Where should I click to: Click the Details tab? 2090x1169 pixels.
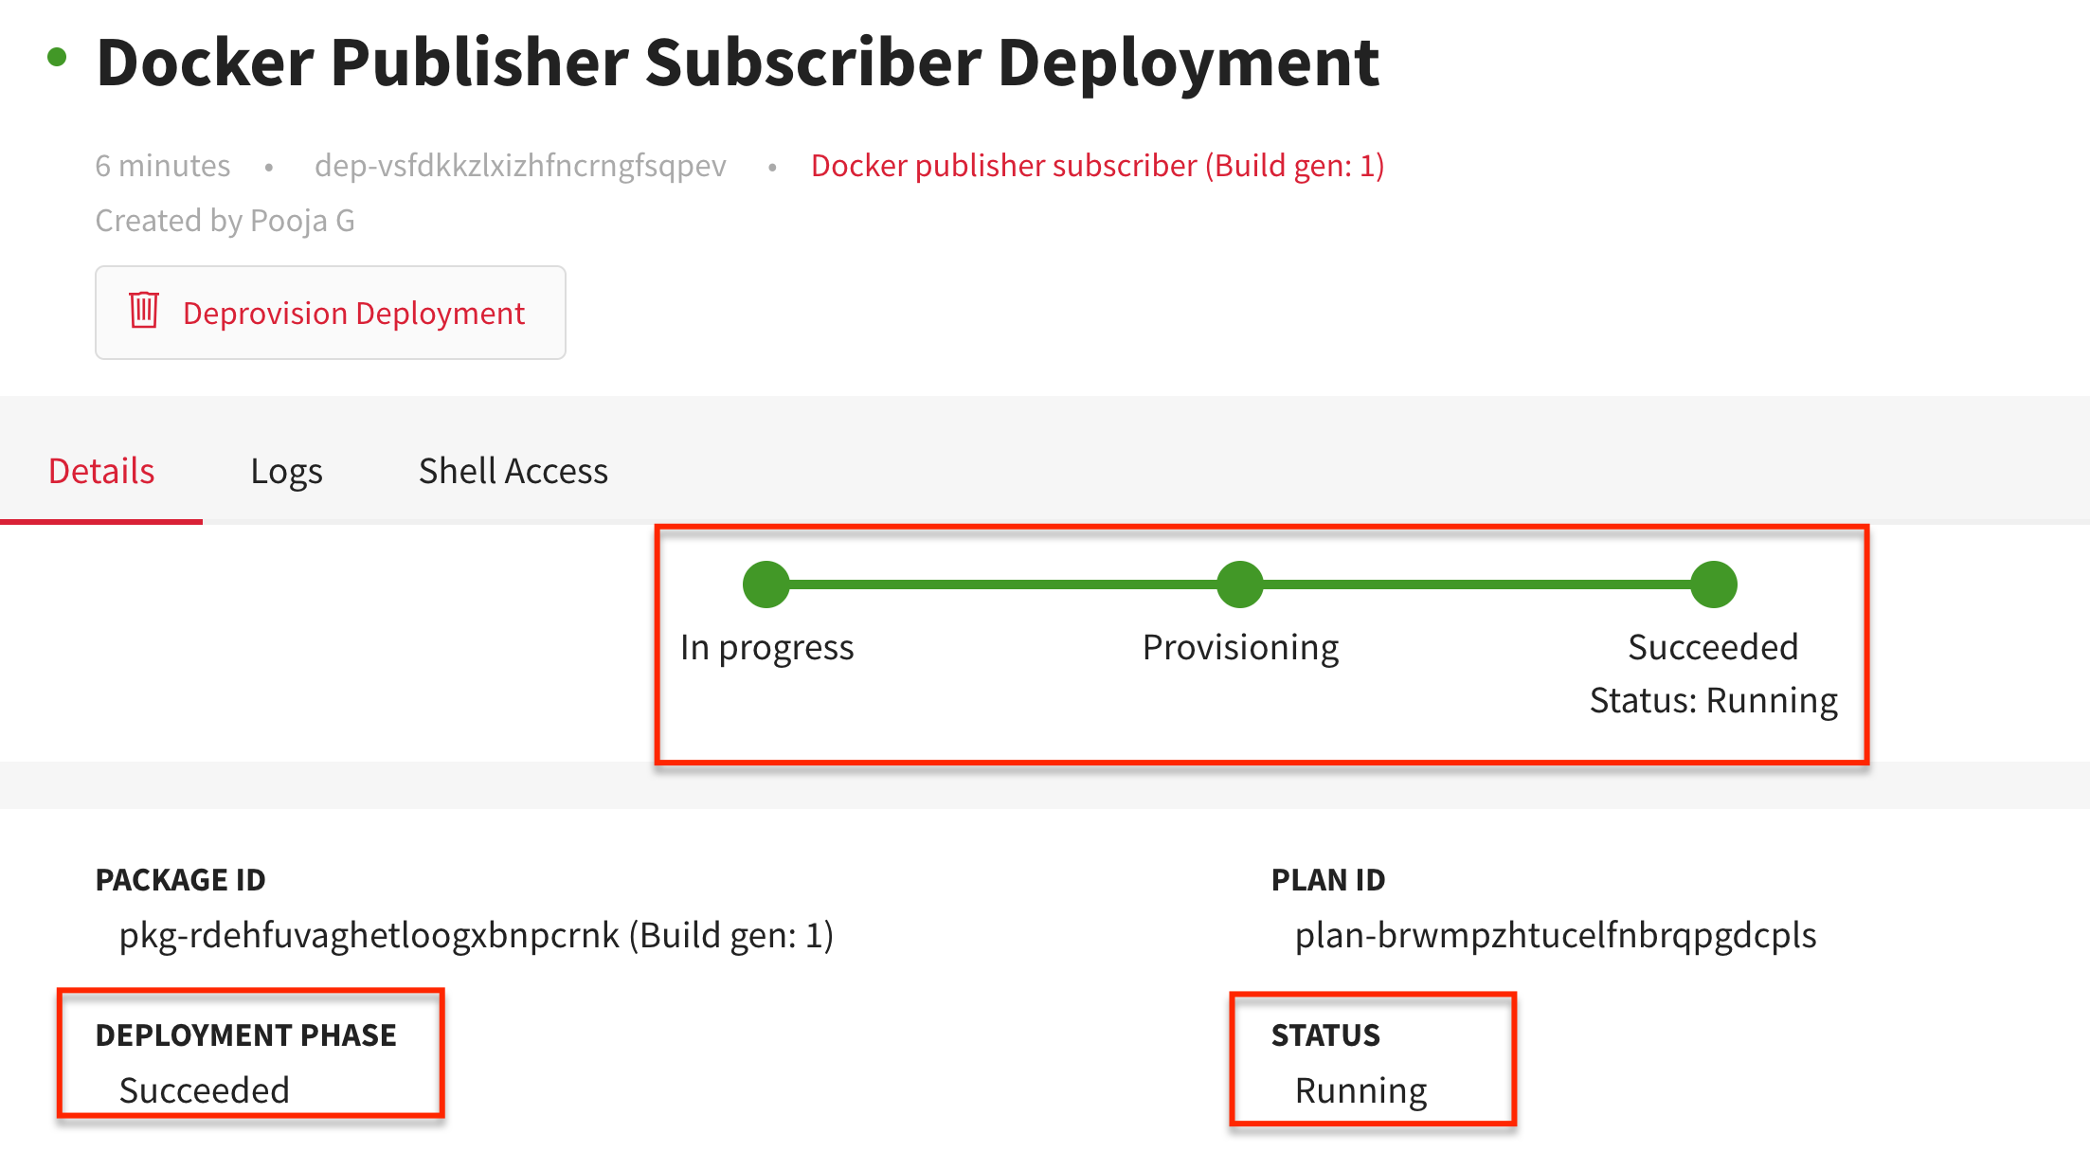point(100,470)
